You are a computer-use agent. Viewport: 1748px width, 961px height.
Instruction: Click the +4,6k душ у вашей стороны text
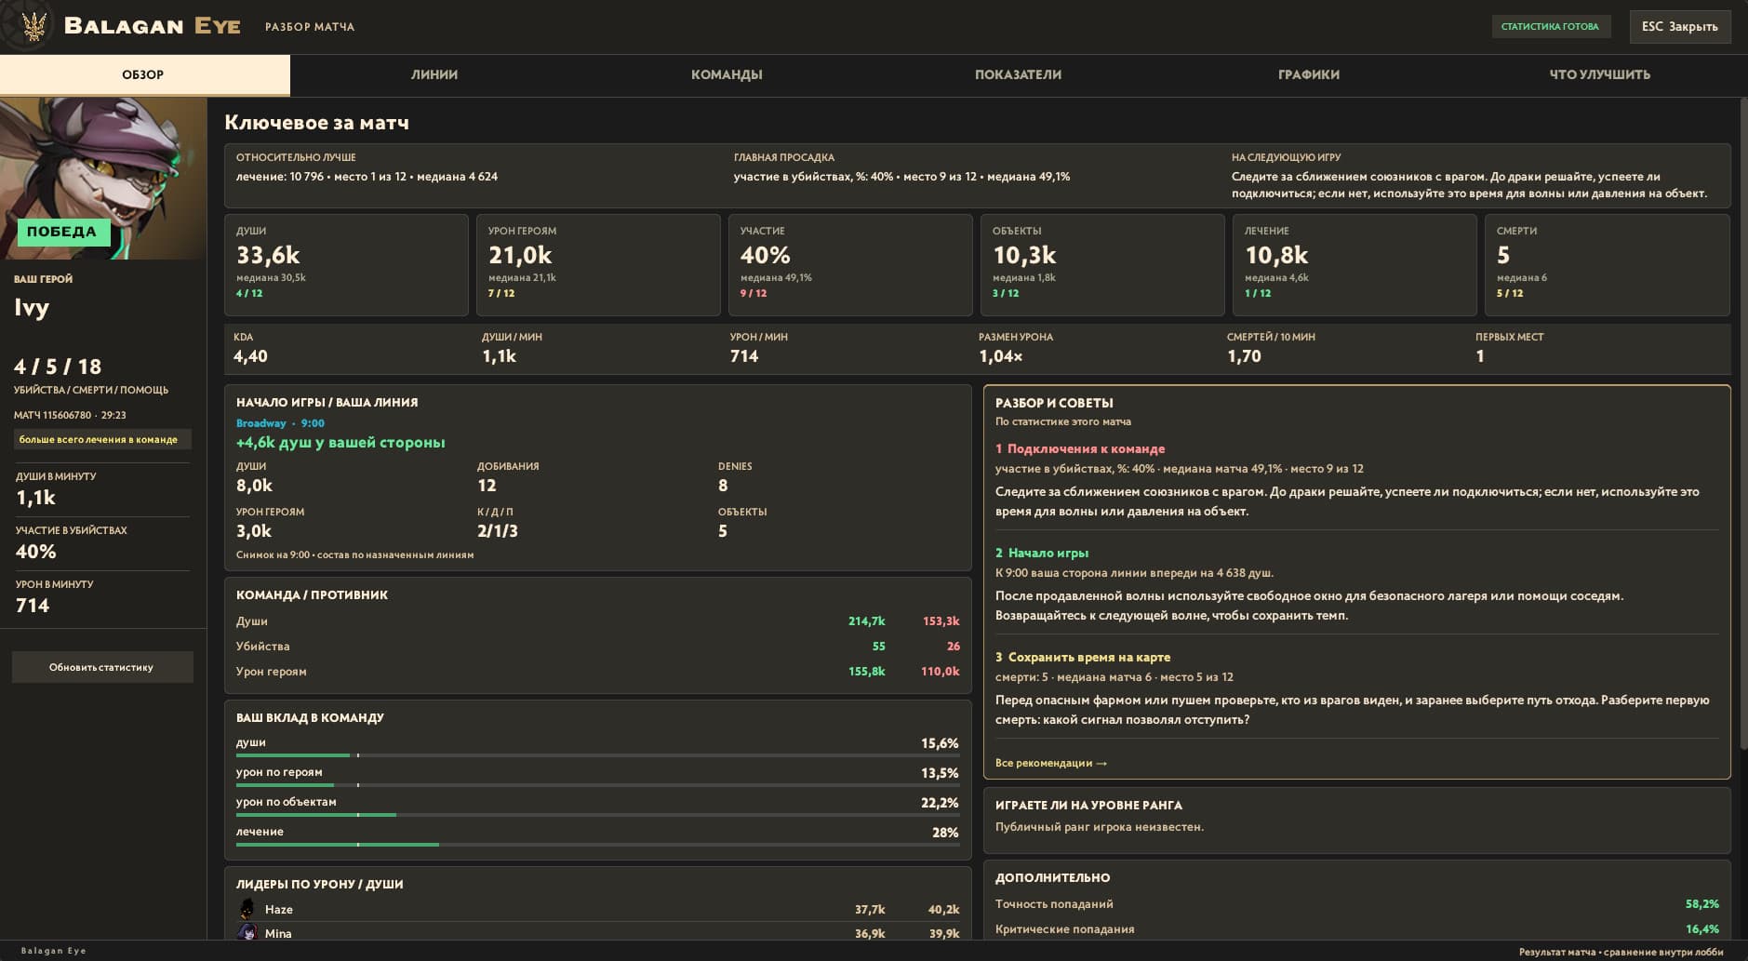pyautogui.click(x=340, y=443)
